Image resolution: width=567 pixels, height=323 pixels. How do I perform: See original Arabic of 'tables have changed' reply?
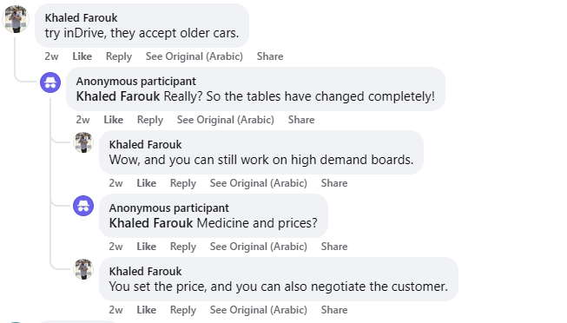pos(226,120)
